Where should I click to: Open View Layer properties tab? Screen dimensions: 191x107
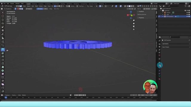click(x=159, y=50)
